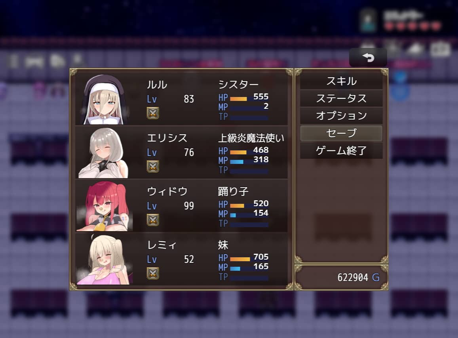This screenshot has width=458, height=338.
Task: Select ゲーム終了 to quit the game
Action: (341, 151)
